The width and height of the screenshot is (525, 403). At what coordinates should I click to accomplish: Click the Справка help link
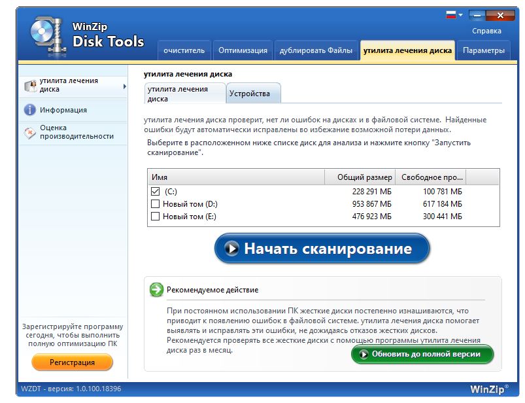(x=486, y=31)
